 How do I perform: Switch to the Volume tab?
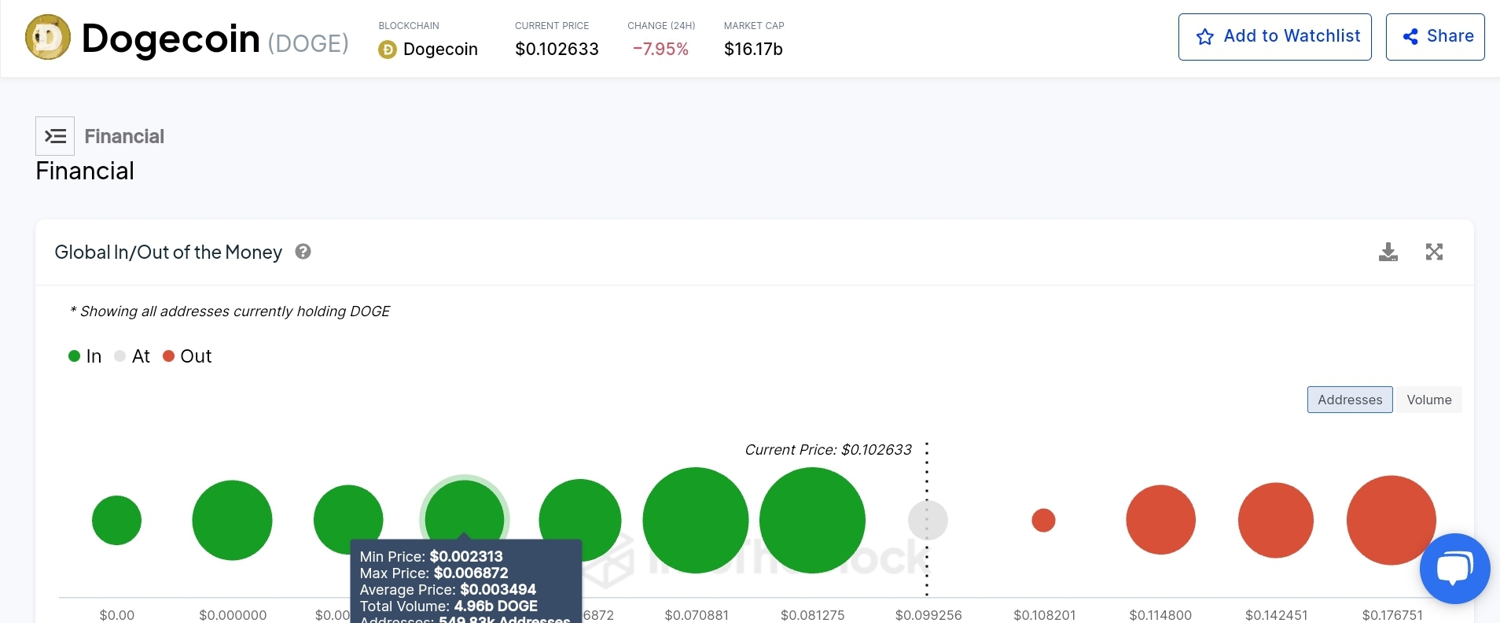click(1428, 400)
